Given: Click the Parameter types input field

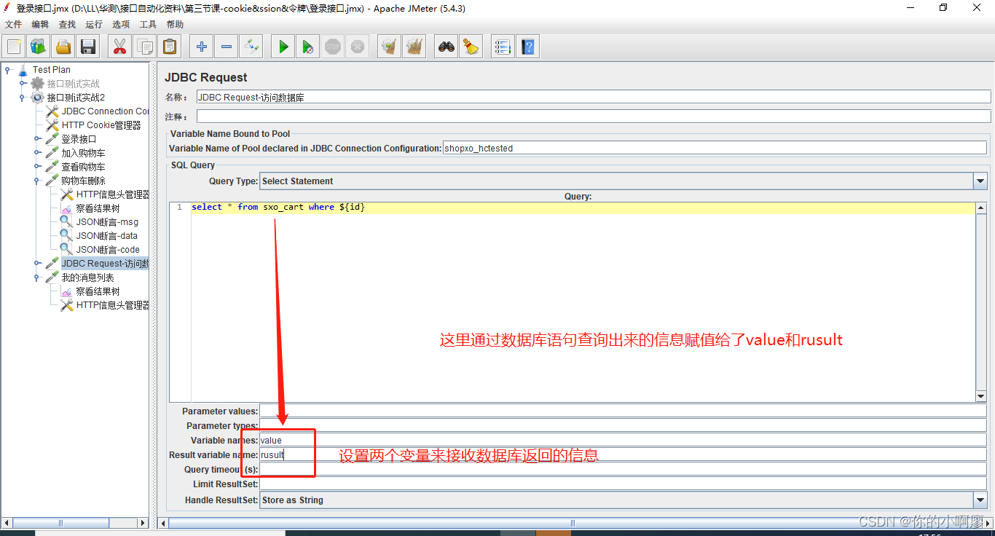Looking at the screenshot, I should [624, 425].
